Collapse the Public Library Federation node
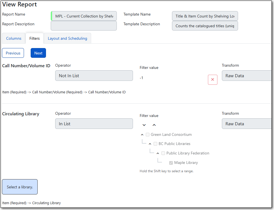Screen dimensions: 274x210 coord(158,153)
